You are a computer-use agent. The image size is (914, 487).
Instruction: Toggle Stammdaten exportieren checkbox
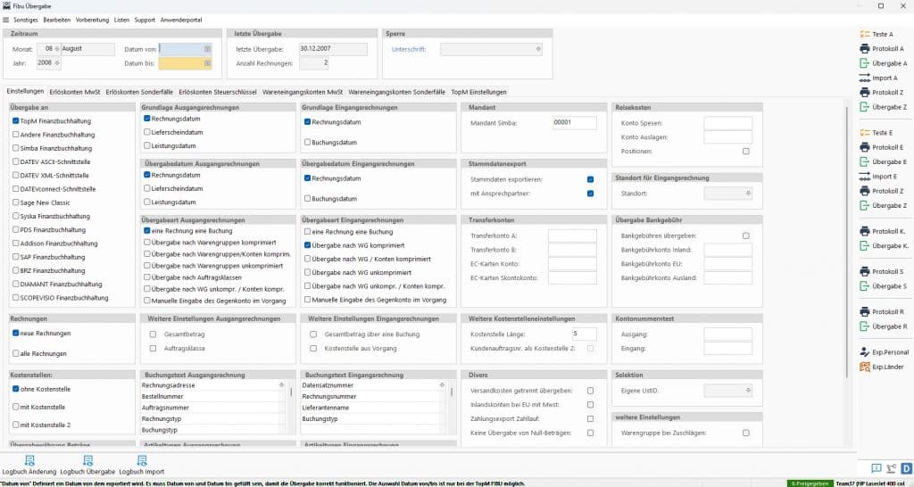click(x=591, y=179)
